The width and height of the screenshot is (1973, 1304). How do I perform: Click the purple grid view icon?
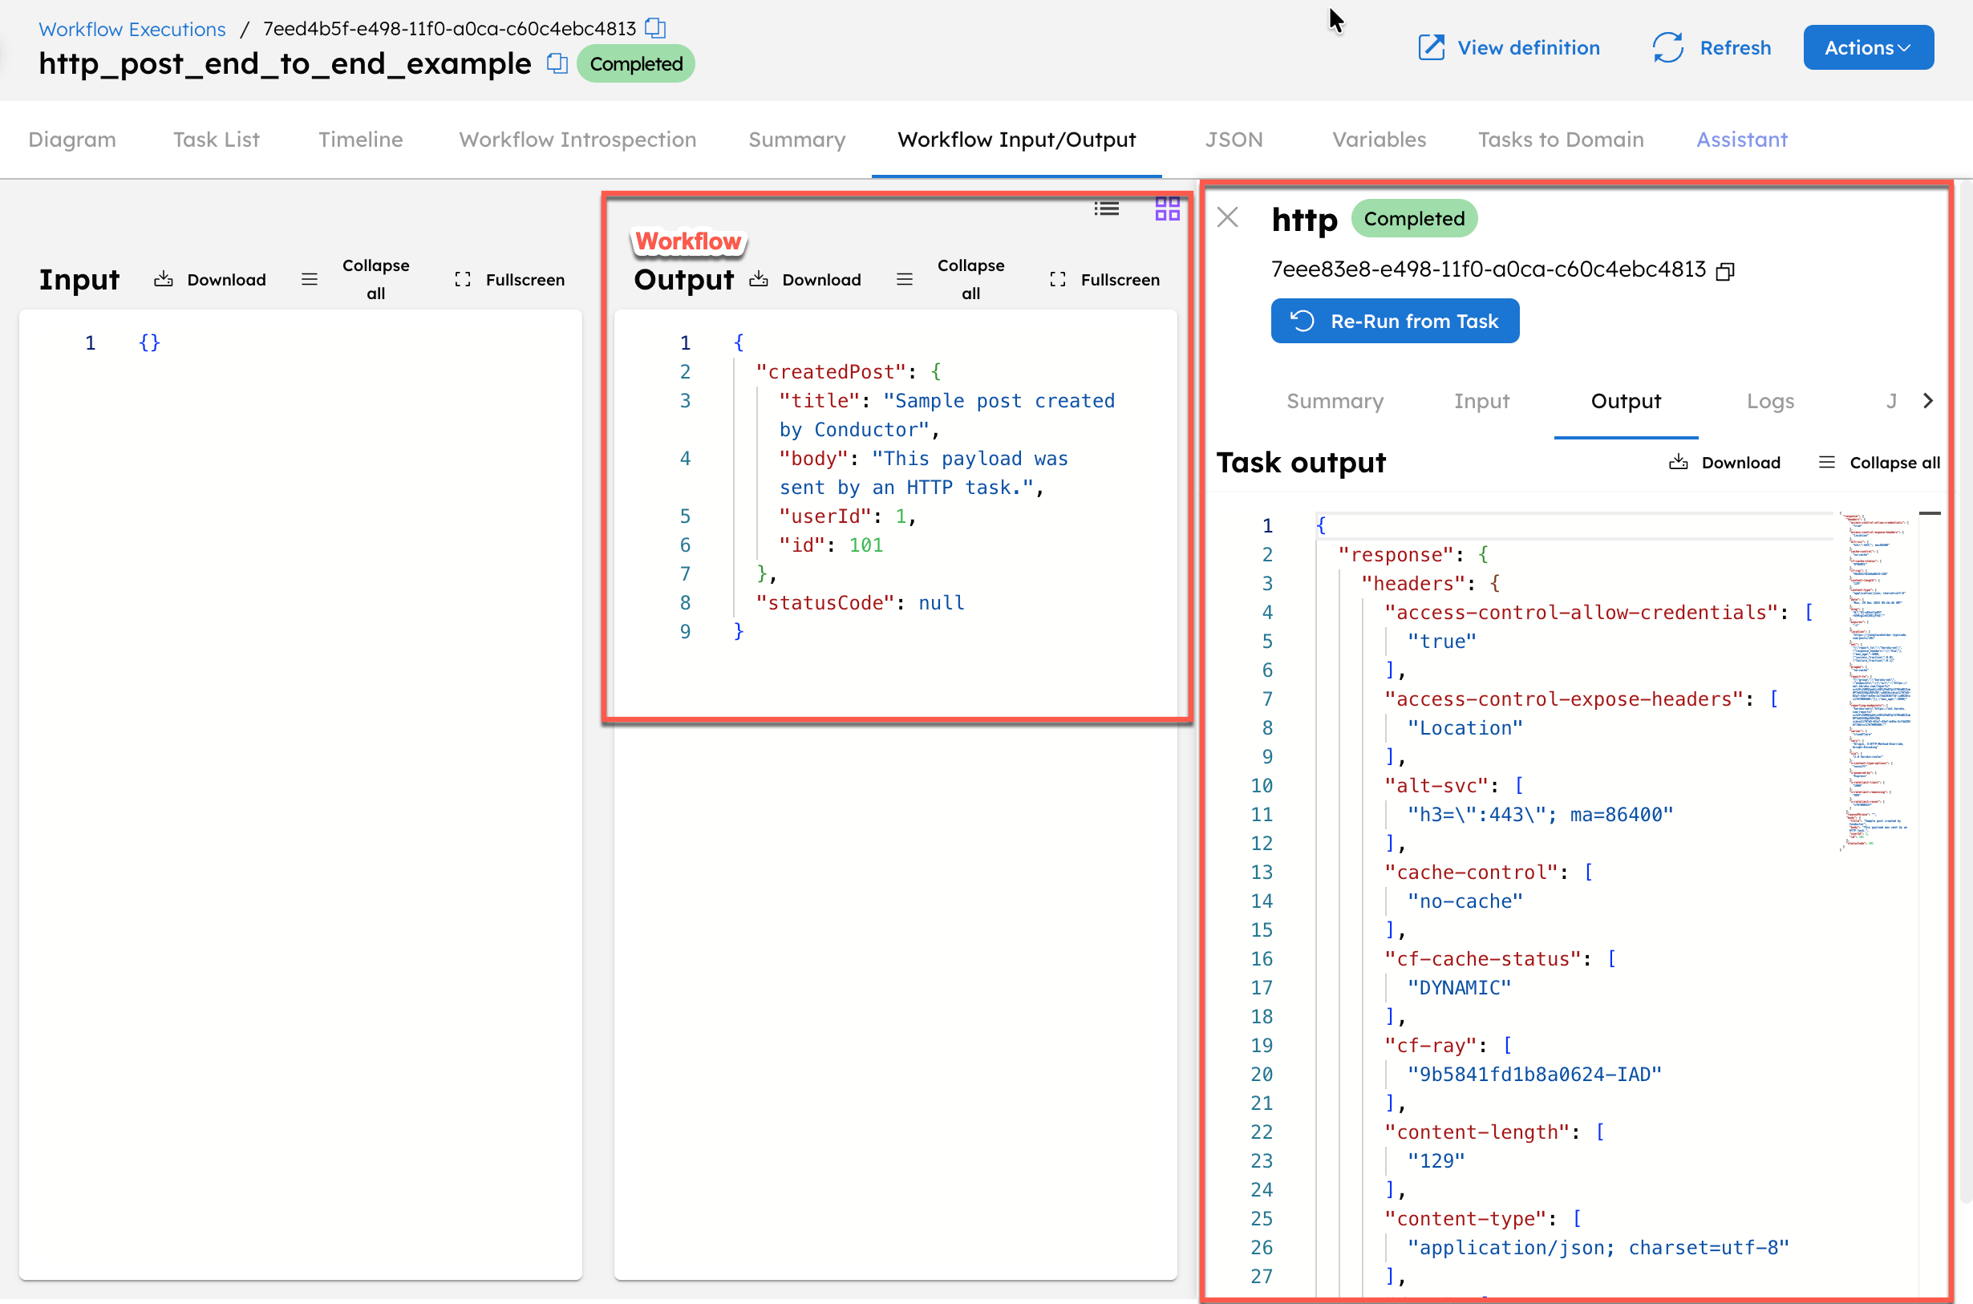[1165, 209]
